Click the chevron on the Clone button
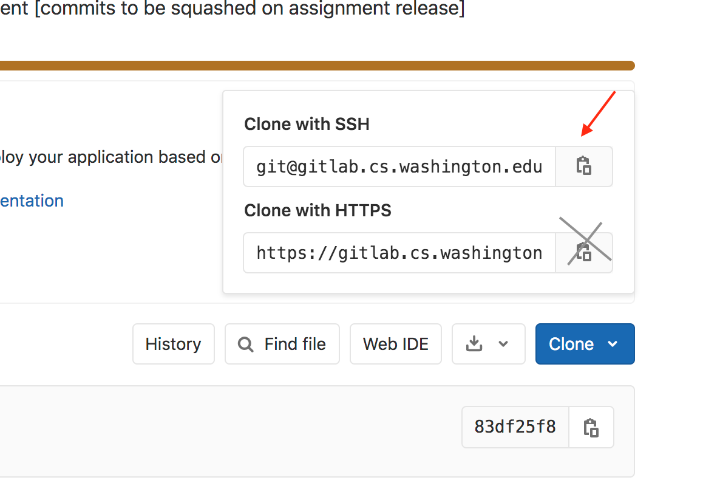Screen dimensions: 703x480 coord(613,344)
